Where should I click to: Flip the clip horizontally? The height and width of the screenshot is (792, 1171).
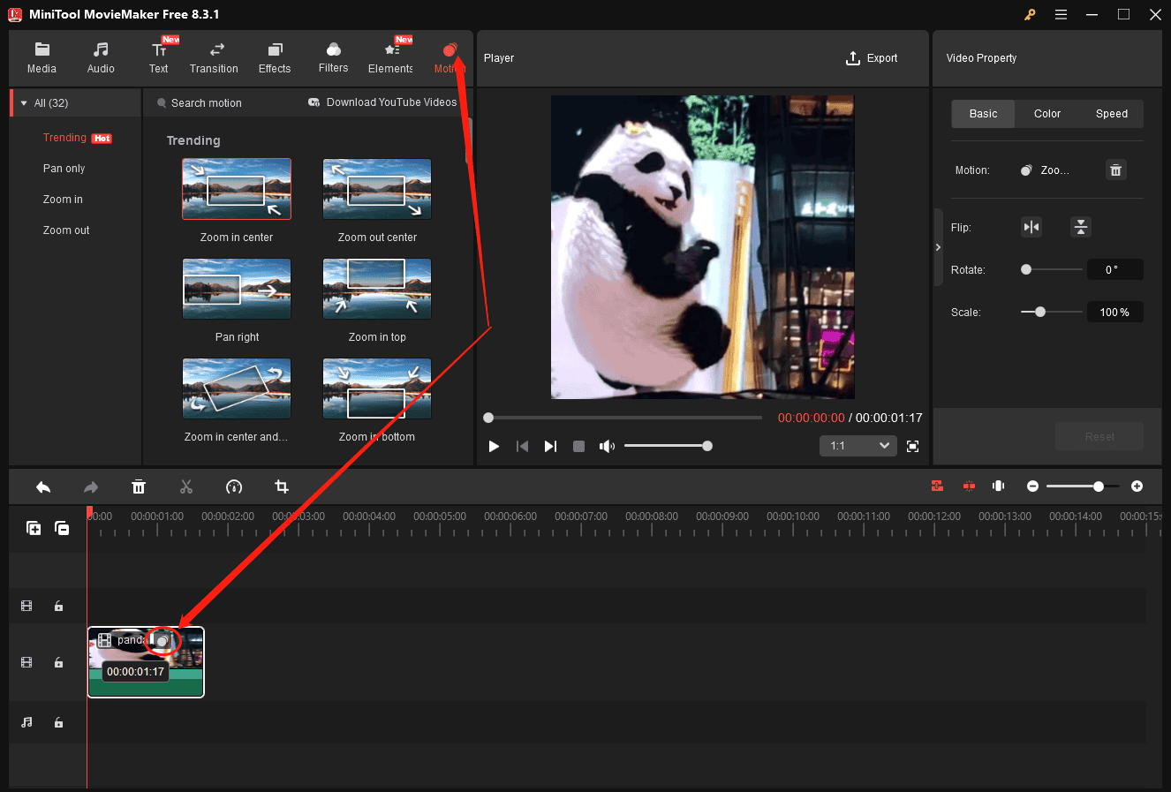(1031, 227)
